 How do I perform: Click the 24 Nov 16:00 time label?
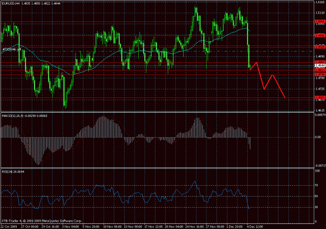coord(194,226)
